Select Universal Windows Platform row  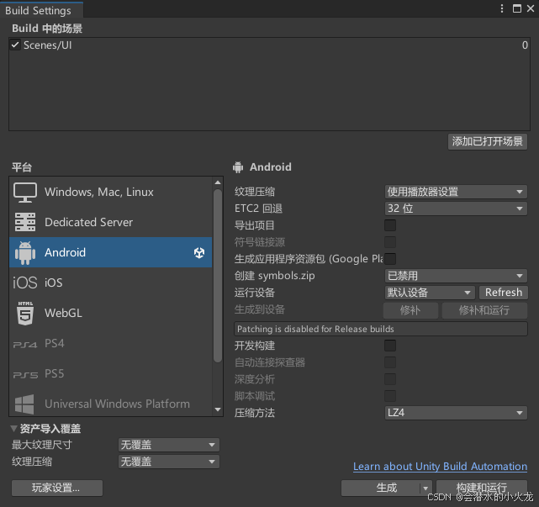pos(111,404)
